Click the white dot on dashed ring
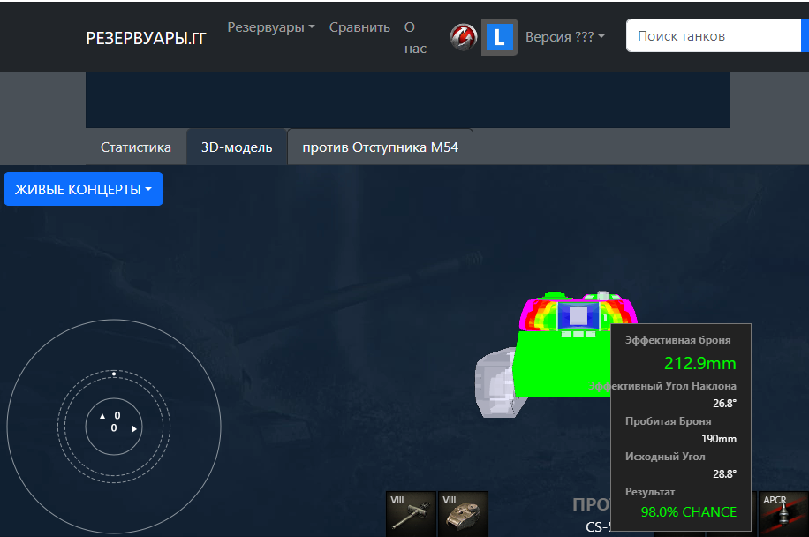 pos(114,374)
